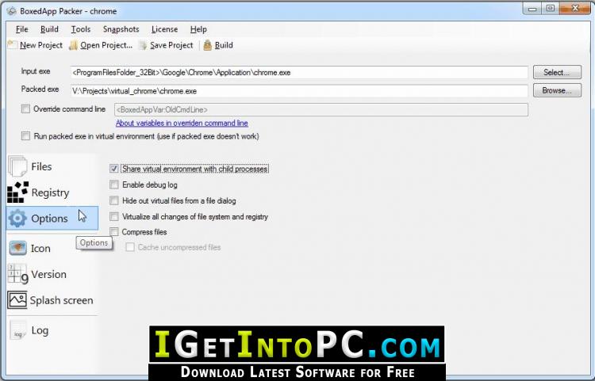Select the Files tab label
This screenshot has height=381, width=595.
click(41, 166)
